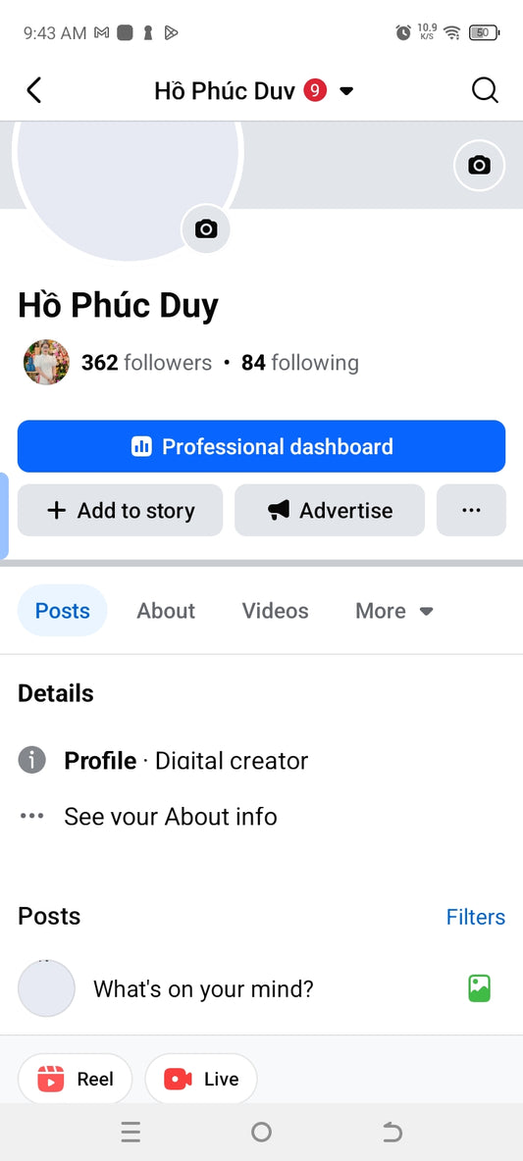The image size is (523, 1161).
Task: Tap the Add to story button
Action: (x=120, y=510)
